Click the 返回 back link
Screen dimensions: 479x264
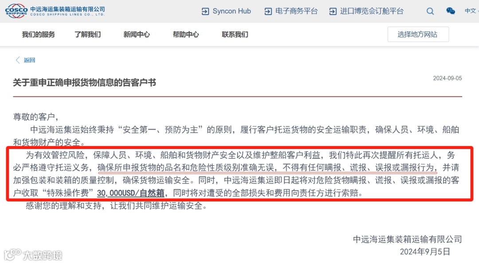(29, 60)
